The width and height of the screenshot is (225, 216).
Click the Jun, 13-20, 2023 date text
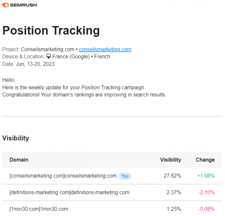coord(35,64)
